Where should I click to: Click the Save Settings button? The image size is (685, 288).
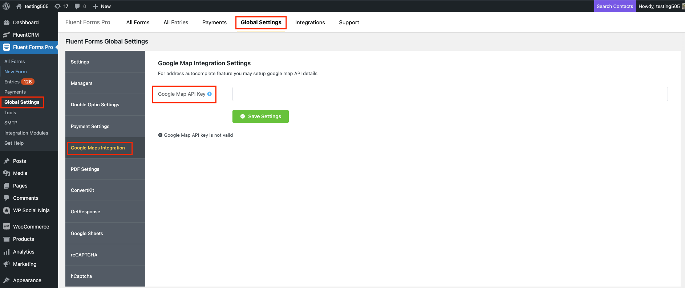pos(260,116)
